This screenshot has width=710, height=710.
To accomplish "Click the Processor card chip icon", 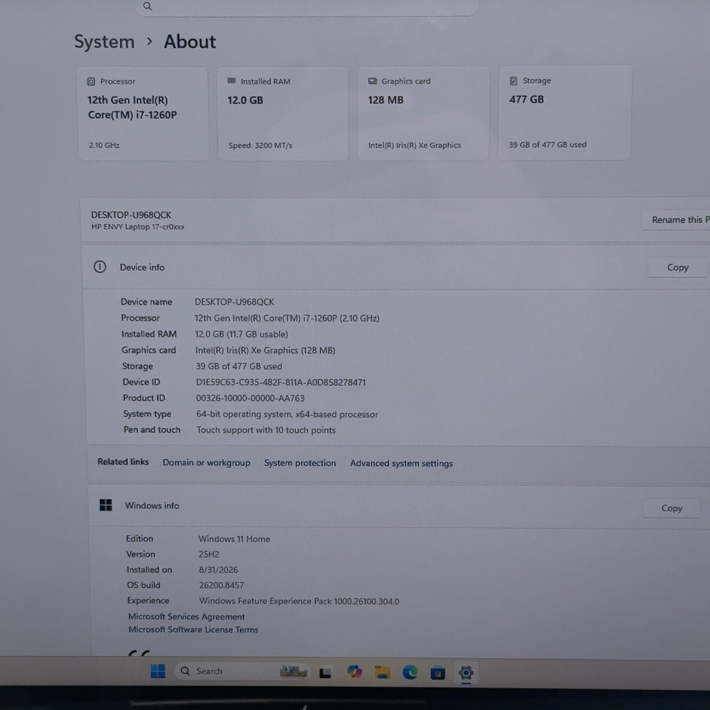I will click(x=91, y=81).
